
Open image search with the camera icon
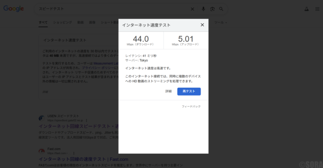click(x=212, y=9)
